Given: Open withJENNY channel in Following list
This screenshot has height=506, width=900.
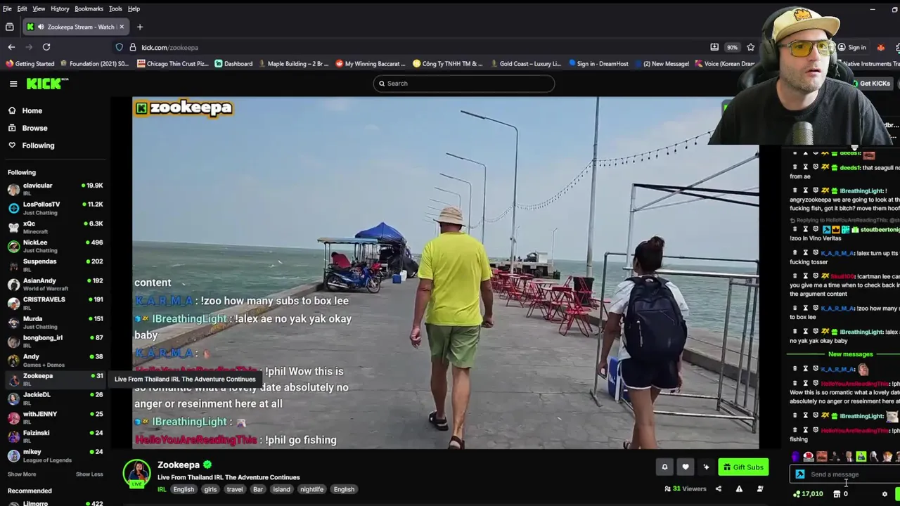Looking at the screenshot, I should coord(55,417).
